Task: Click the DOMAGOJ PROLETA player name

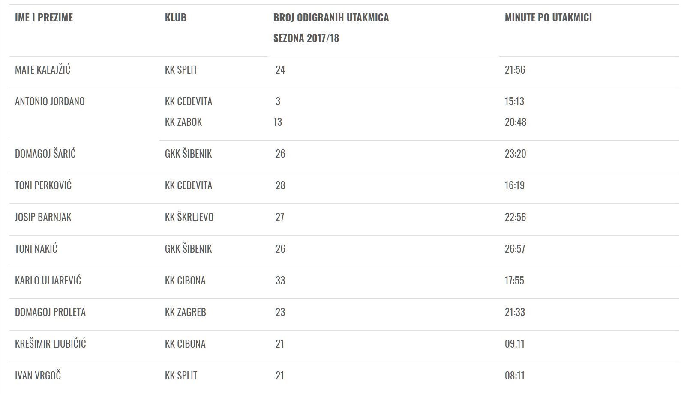Action: tap(50, 312)
